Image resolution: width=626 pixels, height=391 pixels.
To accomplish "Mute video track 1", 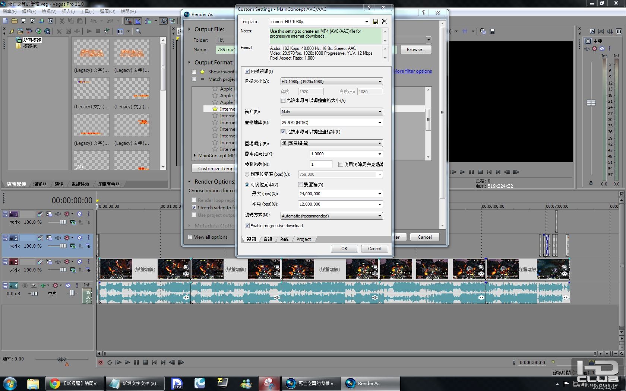I will (79, 214).
